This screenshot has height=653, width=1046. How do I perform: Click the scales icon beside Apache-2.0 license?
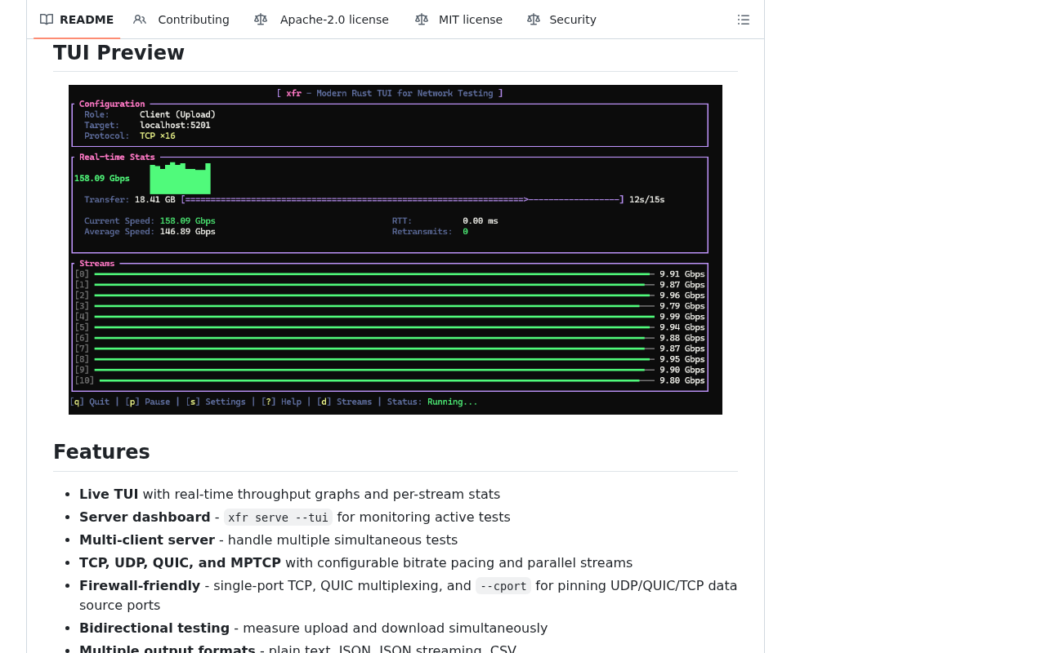260,20
